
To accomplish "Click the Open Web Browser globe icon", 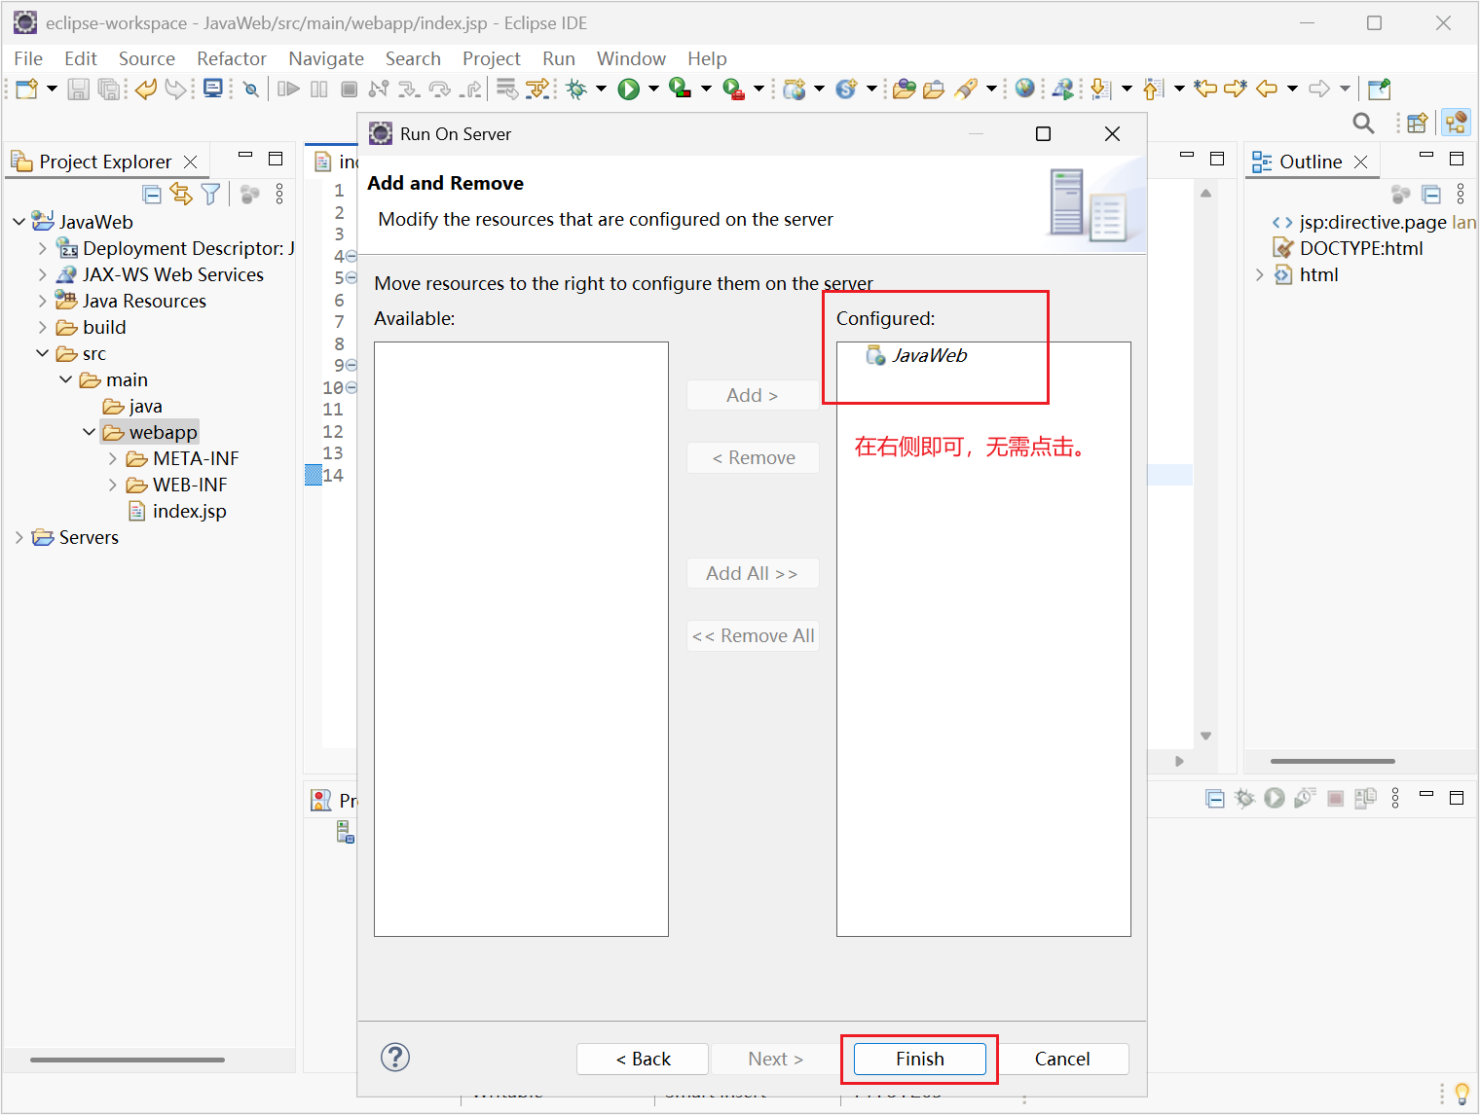I will point(1024,89).
